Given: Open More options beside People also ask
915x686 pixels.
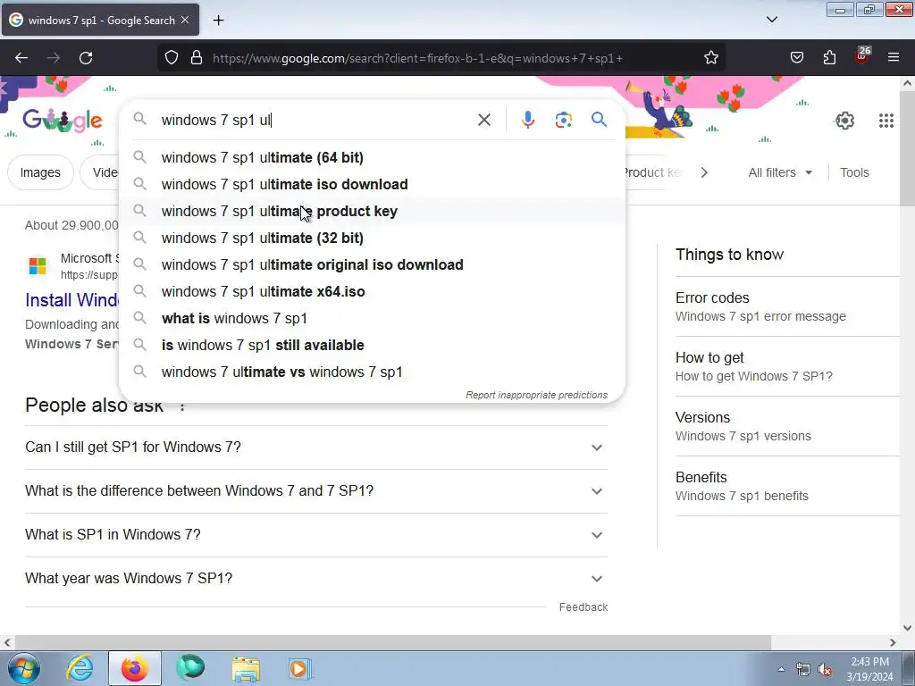Looking at the screenshot, I should 182,406.
